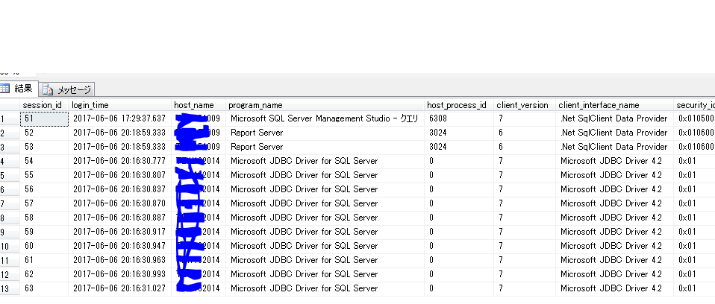Image resolution: width=715 pixels, height=304 pixels.
Task: Select login time in session 56 row
Action: coord(120,189)
